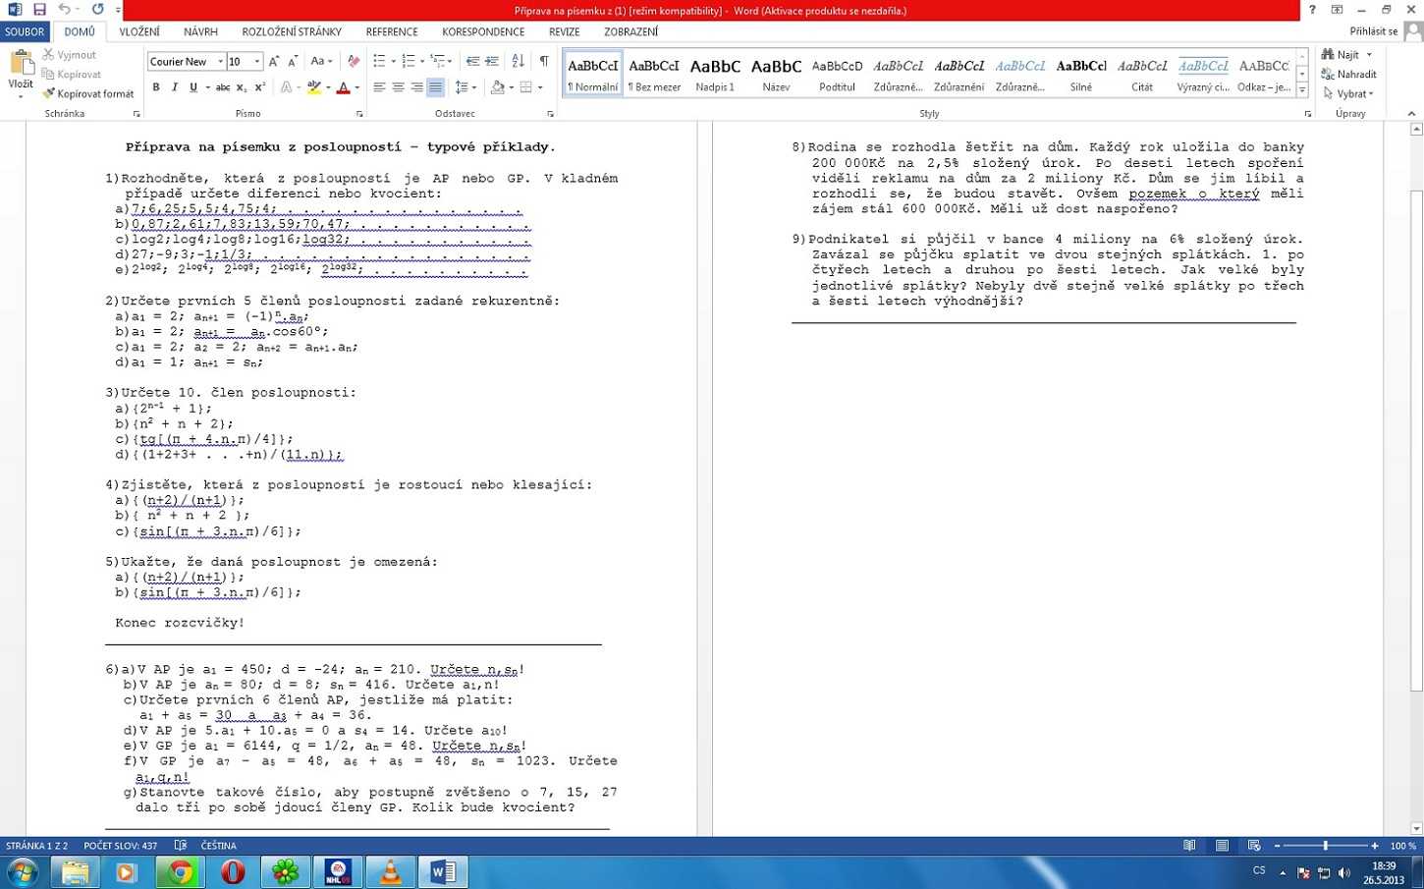Screen dimensions: 1424x889
Task: Open the numbered list dropdown arrow
Action: [x=422, y=61]
